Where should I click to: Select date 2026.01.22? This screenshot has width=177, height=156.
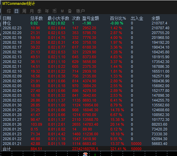[12, 139]
